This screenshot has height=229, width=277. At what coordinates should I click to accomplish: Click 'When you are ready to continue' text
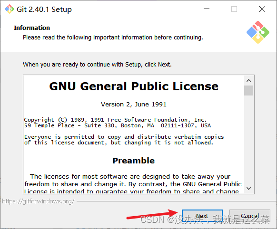(97, 65)
